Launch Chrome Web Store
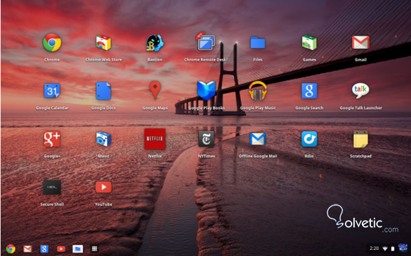 point(103,42)
